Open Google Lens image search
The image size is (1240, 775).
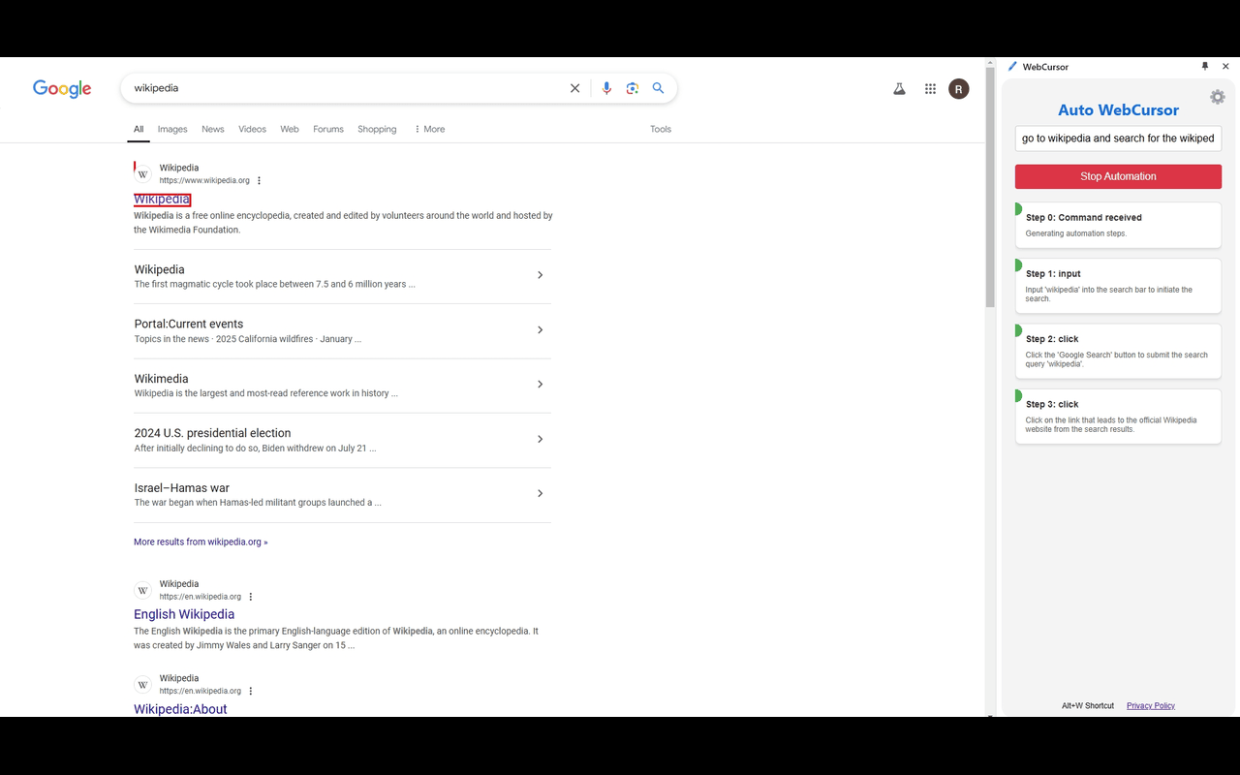point(633,88)
